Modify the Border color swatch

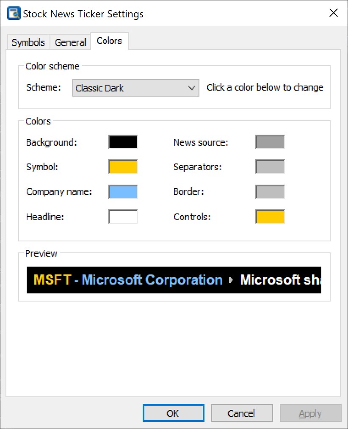270,192
